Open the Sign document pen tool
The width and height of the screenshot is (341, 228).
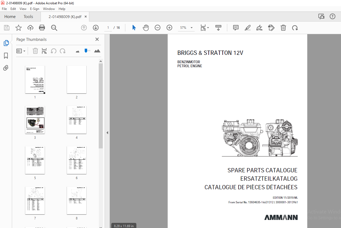click(x=259, y=28)
